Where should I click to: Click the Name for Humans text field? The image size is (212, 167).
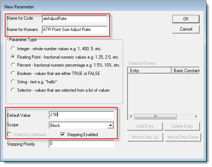coord(74,30)
